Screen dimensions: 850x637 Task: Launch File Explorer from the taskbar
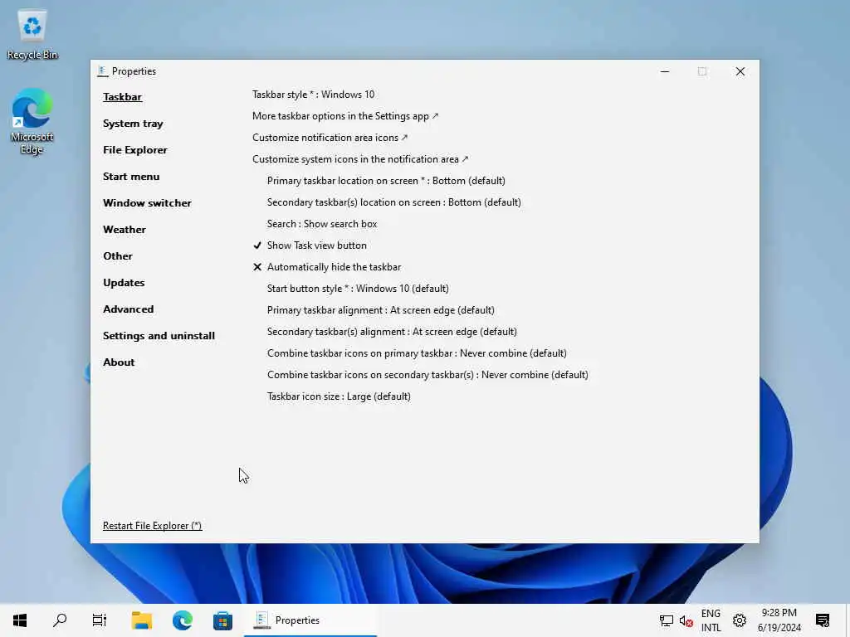[141, 620]
